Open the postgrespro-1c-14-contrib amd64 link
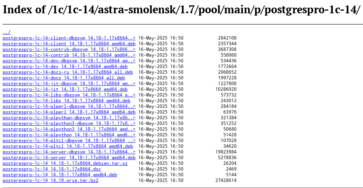The width and height of the screenshot is (363, 188). pyautogui.click(x=69, y=55)
